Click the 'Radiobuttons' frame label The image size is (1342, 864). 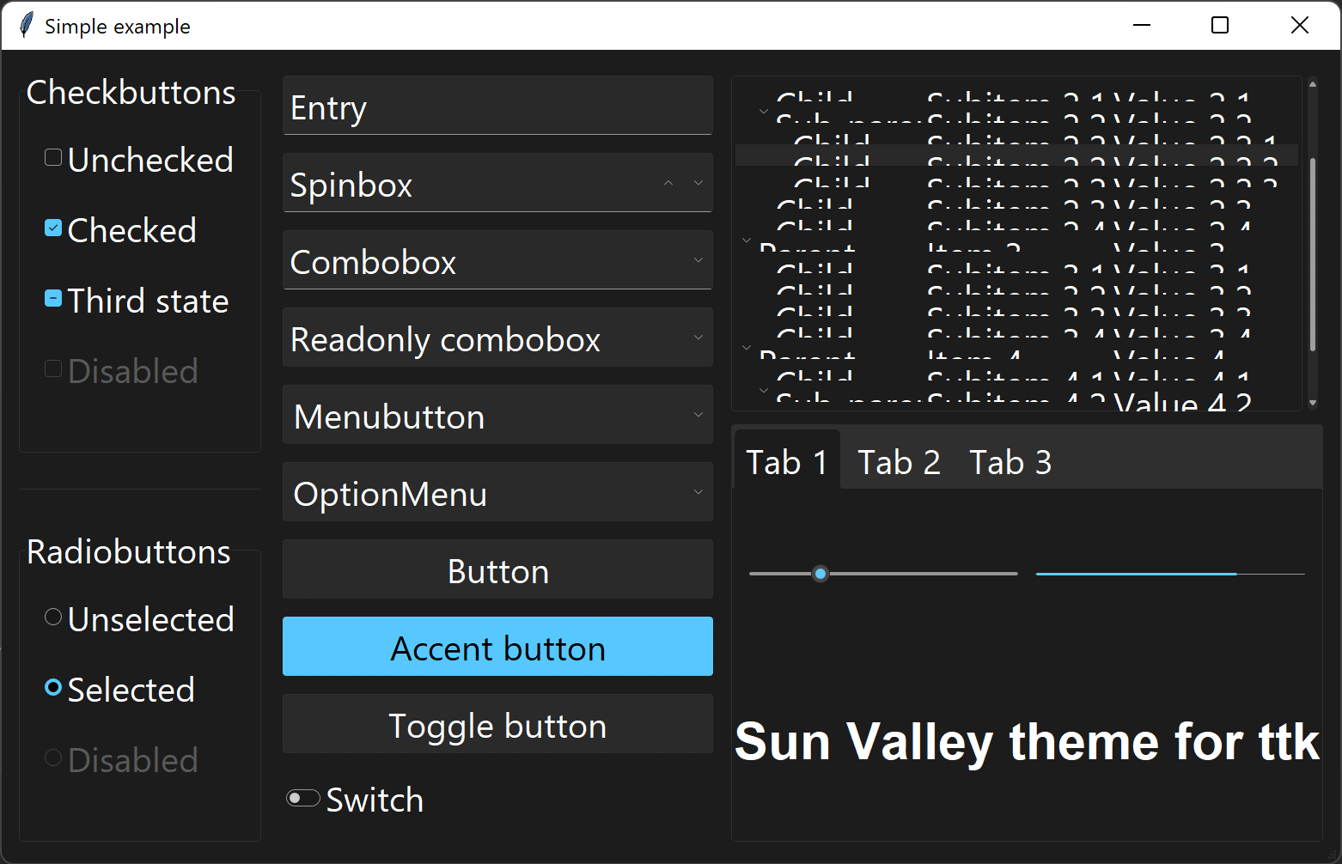pyautogui.click(x=129, y=551)
